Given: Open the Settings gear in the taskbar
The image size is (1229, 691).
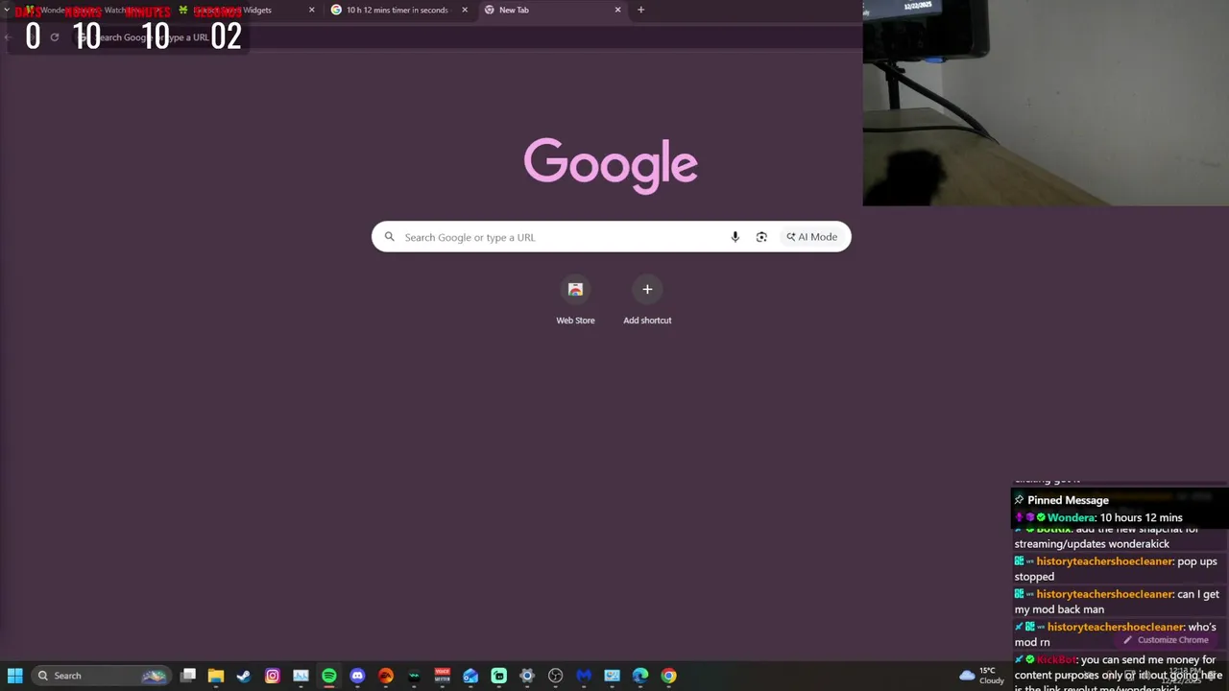Looking at the screenshot, I should (x=527, y=676).
